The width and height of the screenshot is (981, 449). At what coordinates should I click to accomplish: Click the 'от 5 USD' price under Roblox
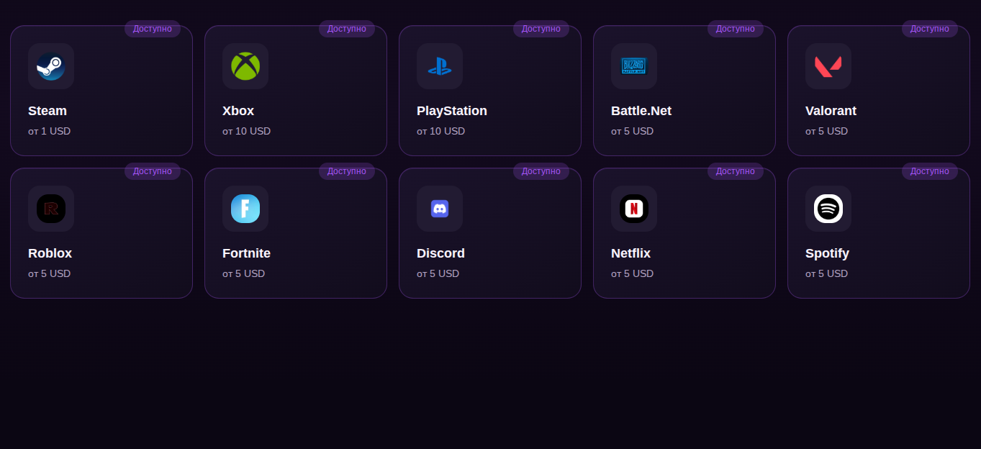coord(50,273)
